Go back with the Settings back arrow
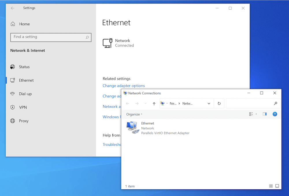Viewport: 289px width, 196px height. click(12, 8)
